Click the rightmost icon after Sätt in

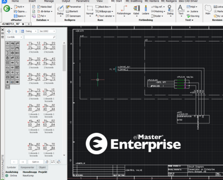pos(59,162)
